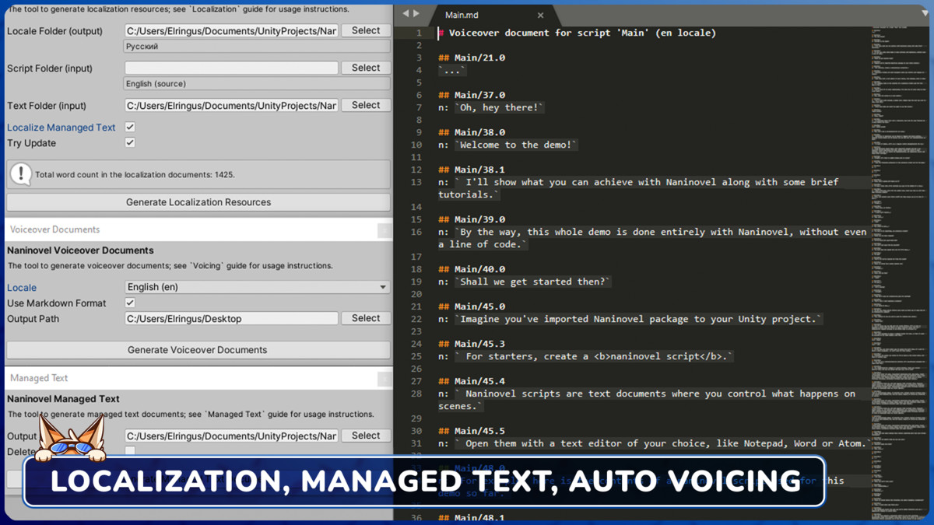Click the '## Main/45.4' heading line
The width and height of the screenshot is (934, 525).
click(x=472, y=381)
